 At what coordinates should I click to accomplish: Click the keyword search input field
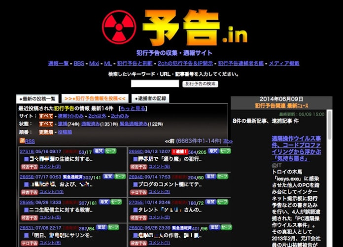click(155, 84)
